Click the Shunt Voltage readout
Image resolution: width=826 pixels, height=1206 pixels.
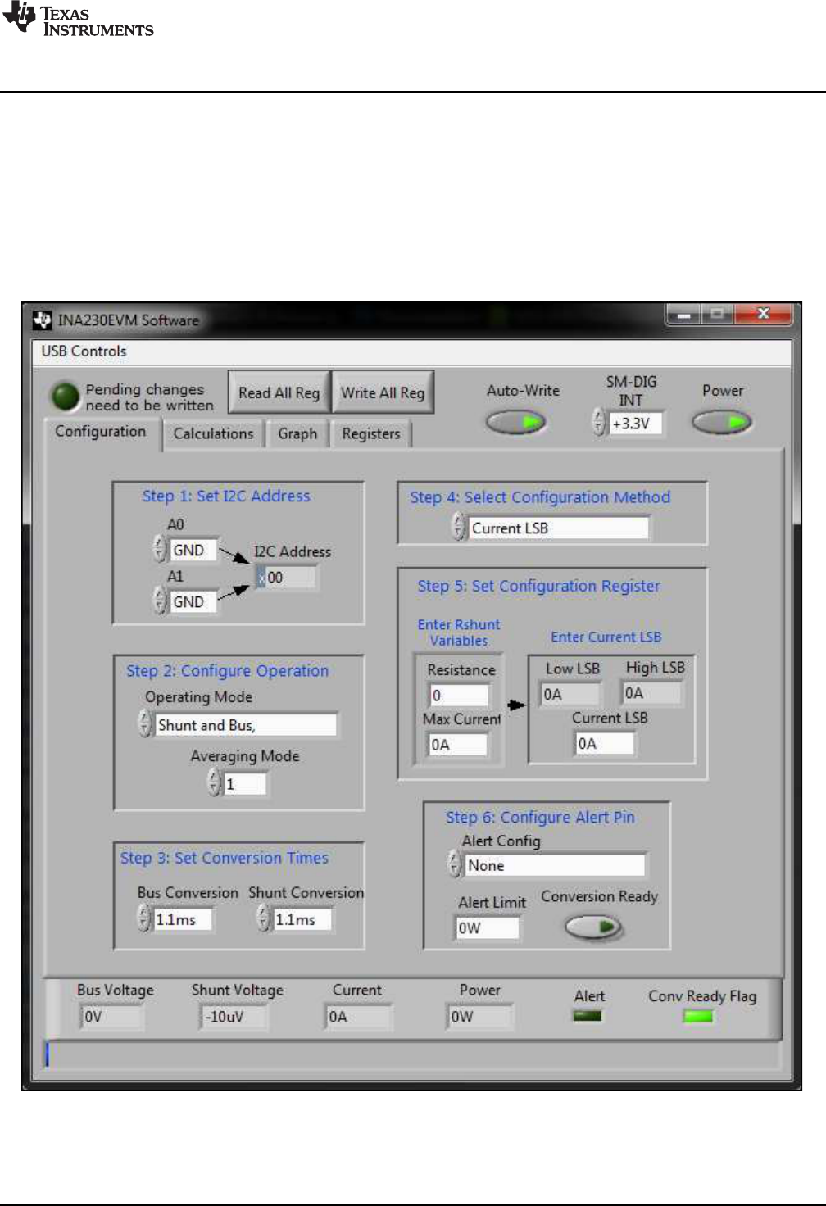pyautogui.click(x=233, y=1017)
